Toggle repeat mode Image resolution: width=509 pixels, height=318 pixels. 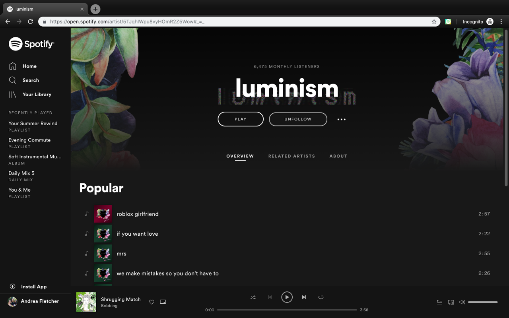tap(321, 297)
